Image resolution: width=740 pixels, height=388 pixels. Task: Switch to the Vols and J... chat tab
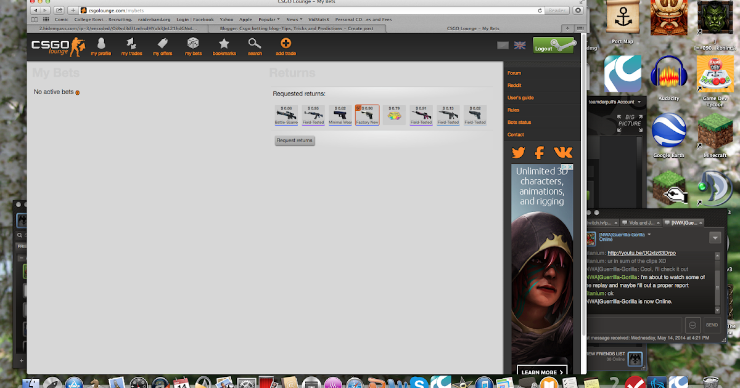640,222
